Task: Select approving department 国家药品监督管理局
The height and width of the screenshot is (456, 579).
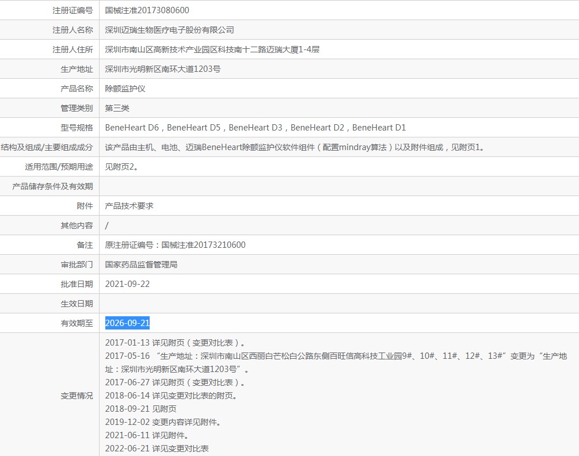Action: (x=141, y=265)
